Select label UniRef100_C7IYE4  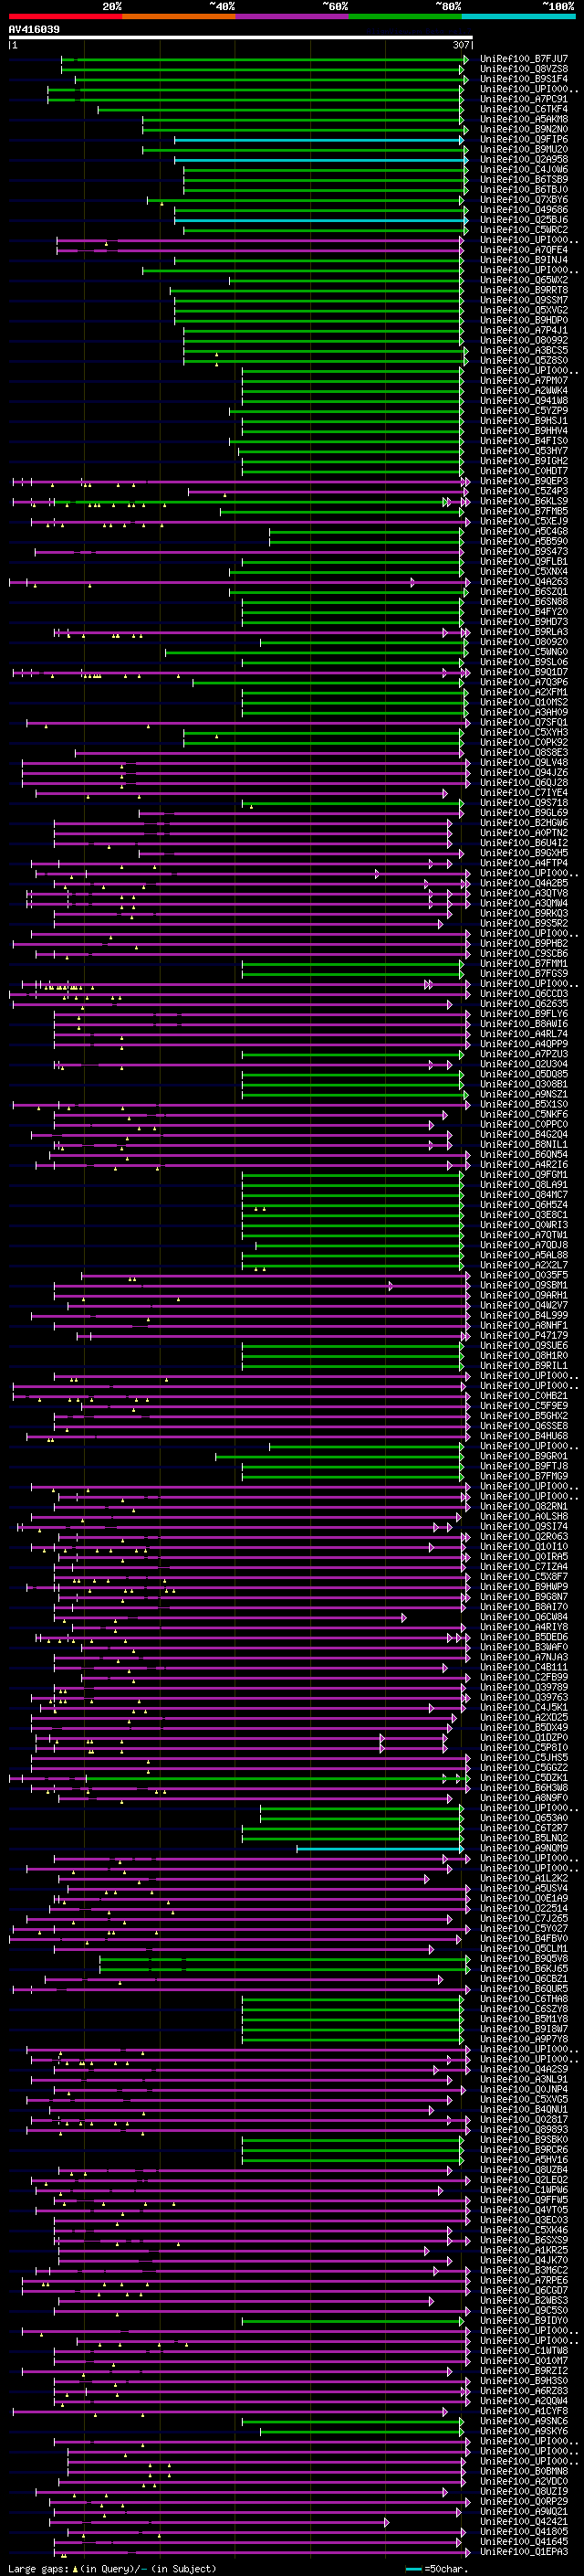click(524, 792)
